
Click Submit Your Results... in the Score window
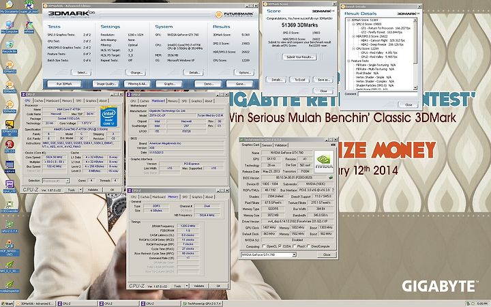click(x=299, y=57)
